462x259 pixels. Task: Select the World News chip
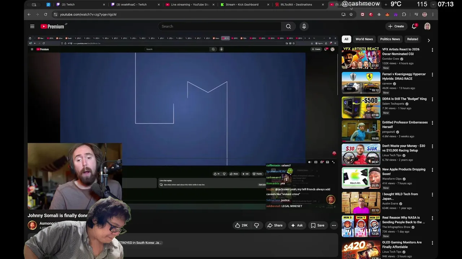click(x=364, y=39)
